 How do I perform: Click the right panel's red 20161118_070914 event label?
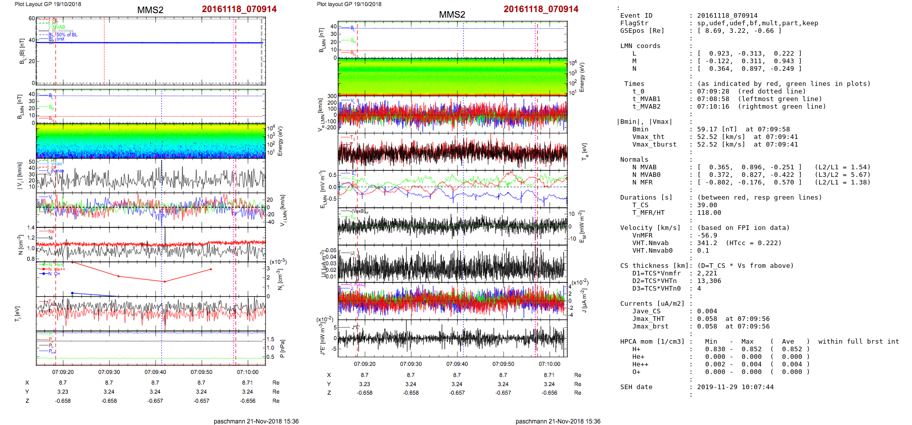[540, 9]
